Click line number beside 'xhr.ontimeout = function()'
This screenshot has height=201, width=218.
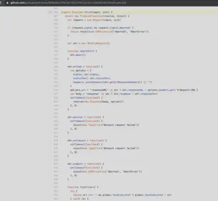56,141
